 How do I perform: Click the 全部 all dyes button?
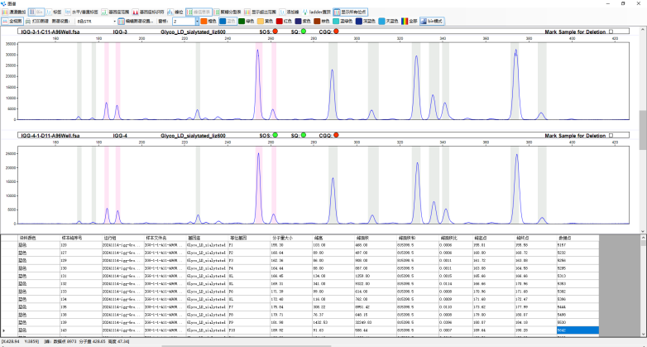[411, 21]
